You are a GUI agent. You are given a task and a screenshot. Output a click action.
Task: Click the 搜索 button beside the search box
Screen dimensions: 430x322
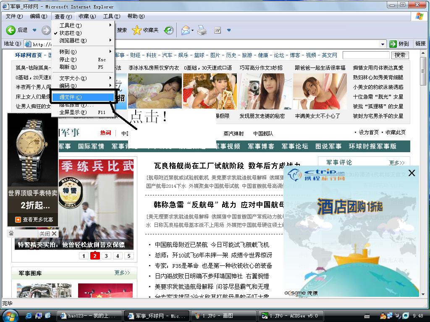pyautogui.click(x=400, y=55)
